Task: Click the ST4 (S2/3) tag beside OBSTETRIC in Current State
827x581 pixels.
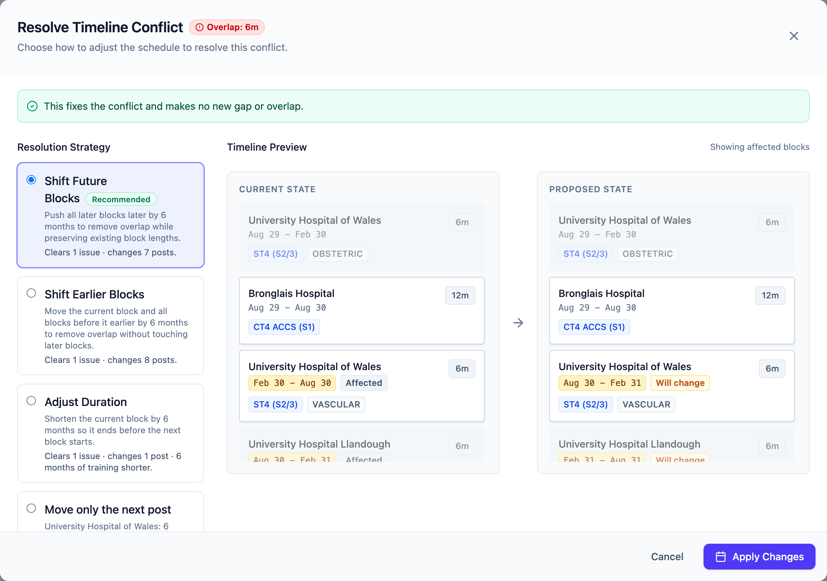Action: pos(275,254)
